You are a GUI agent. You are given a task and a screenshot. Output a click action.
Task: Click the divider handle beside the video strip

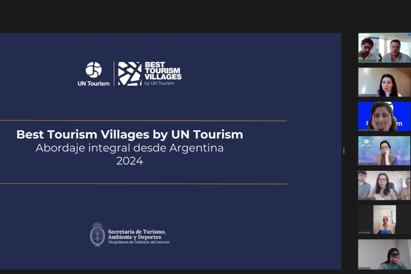point(344,151)
